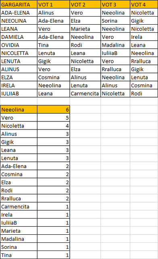Click the ADA-ELENA row label cell
The width and height of the screenshot is (158, 259).
pyautogui.click(x=19, y=13)
